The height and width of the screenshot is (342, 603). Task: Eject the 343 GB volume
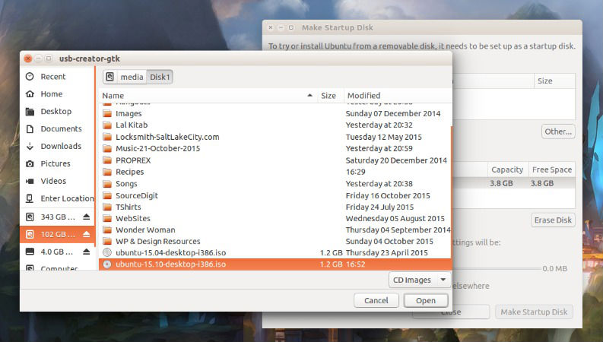(87, 217)
